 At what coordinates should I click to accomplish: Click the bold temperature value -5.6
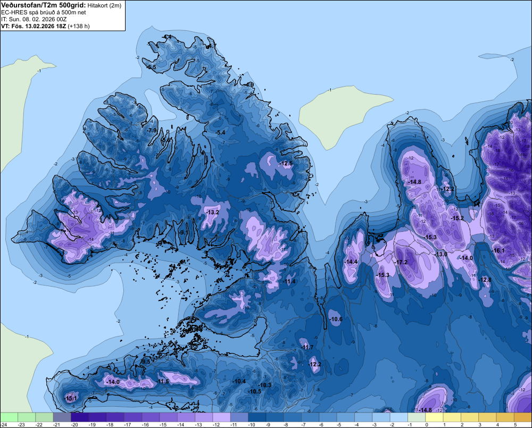[165, 140]
